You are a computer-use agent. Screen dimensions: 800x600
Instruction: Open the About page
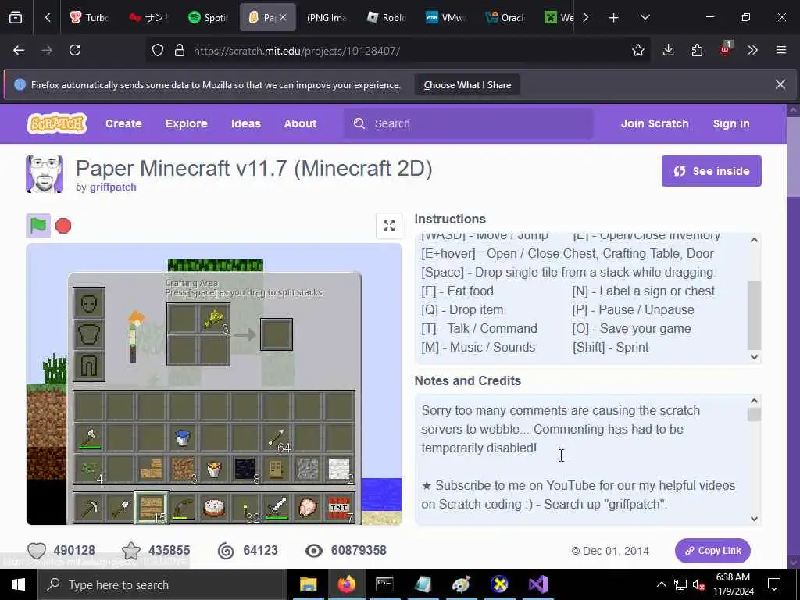(300, 123)
